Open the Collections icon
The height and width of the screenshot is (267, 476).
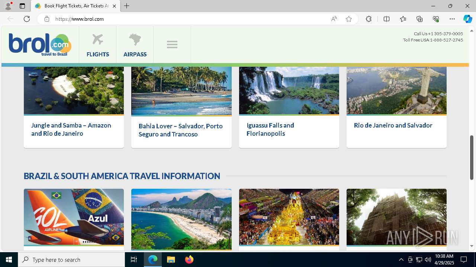419,19
